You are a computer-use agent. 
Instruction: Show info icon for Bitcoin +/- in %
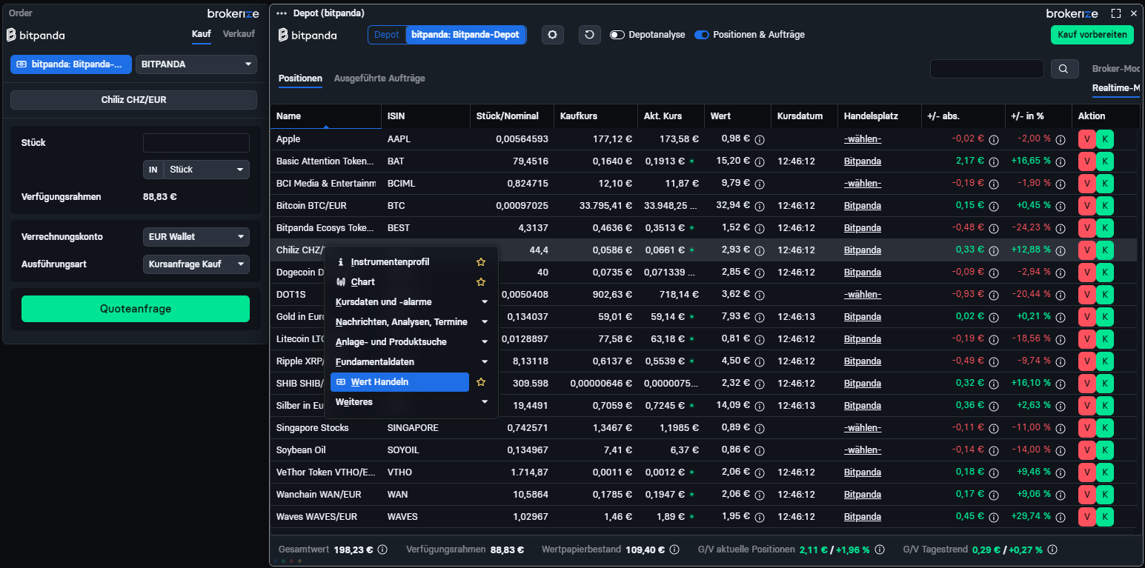coord(1061,206)
